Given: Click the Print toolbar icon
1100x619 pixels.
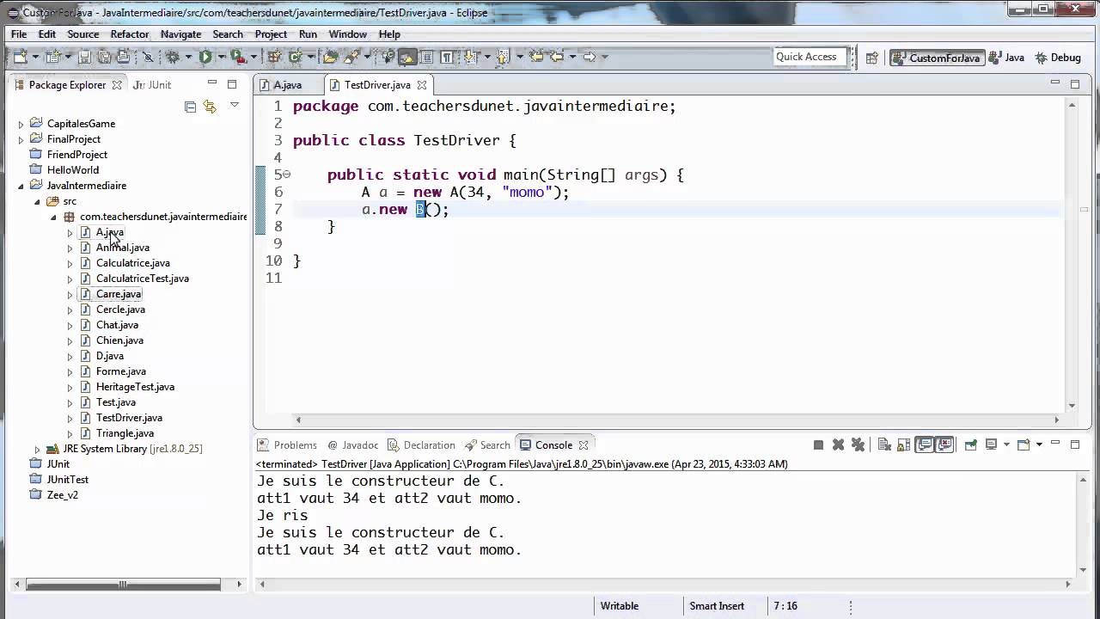Looking at the screenshot, I should (123, 57).
